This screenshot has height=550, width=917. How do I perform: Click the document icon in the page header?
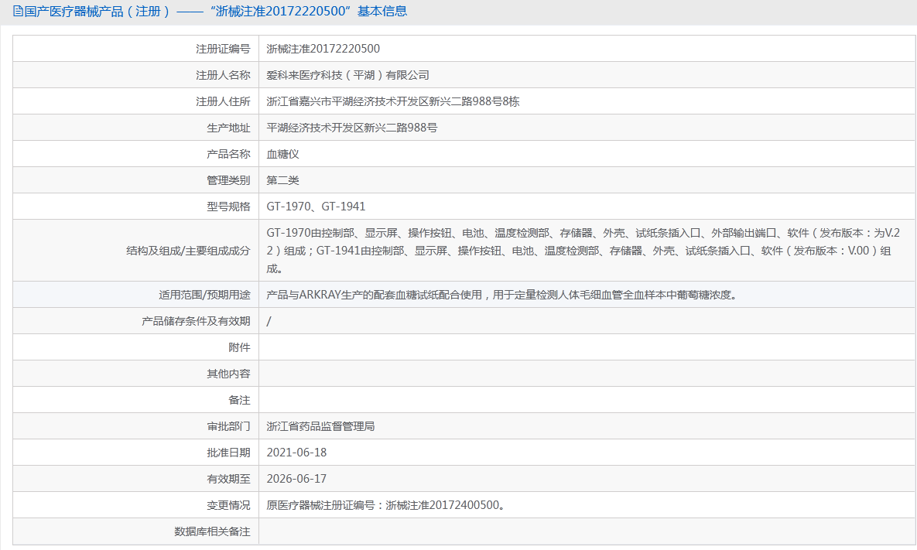(x=18, y=12)
